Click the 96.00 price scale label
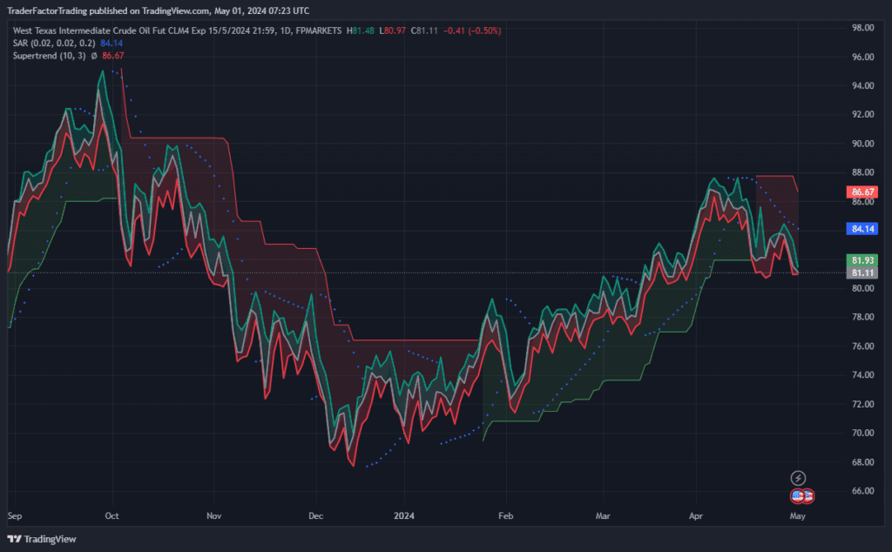Image resolution: width=892 pixels, height=552 pixels. [862, 57]
